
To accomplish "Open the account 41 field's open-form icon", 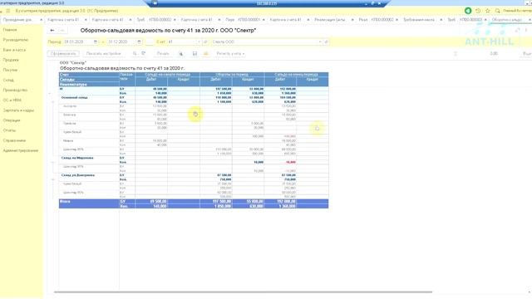I will tap(205, 42).
